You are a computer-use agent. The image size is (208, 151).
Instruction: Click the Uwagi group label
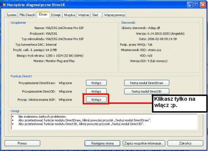tap(15, 111)
